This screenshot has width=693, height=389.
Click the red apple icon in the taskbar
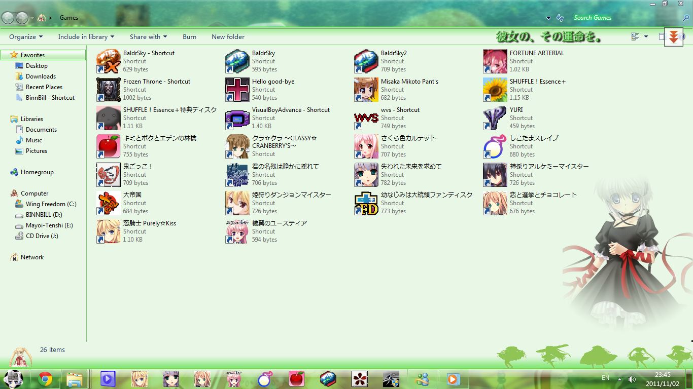297,379
